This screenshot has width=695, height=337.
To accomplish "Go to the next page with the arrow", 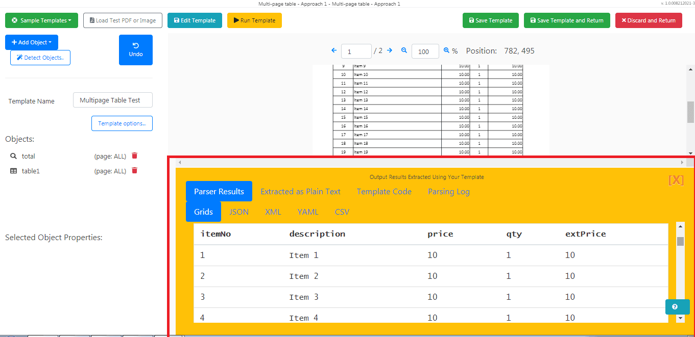I will click(x=389, y=51).
